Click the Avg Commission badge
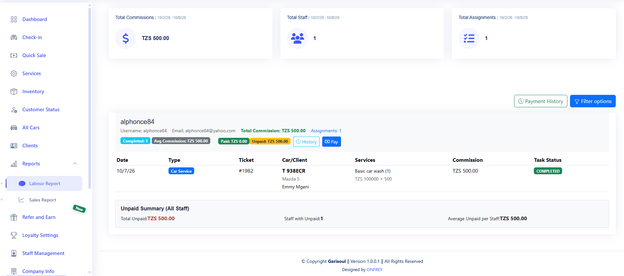 [181, 141]
